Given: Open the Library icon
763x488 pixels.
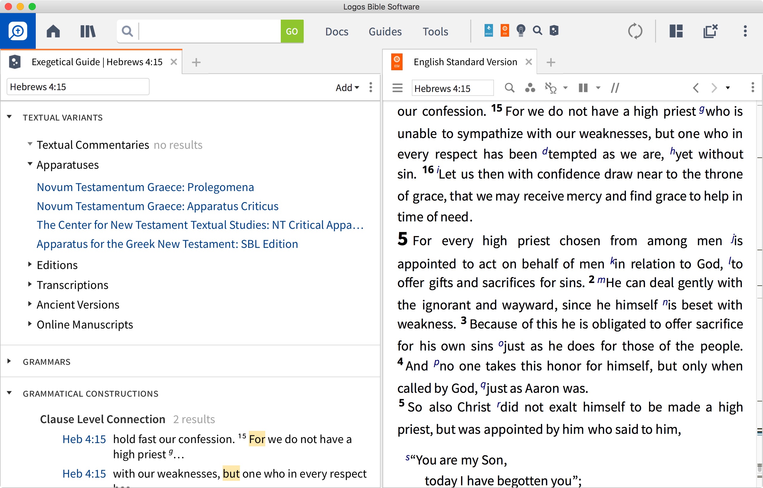Looking at the screenshot, I should pyautogui.click(x=88, y=31).
